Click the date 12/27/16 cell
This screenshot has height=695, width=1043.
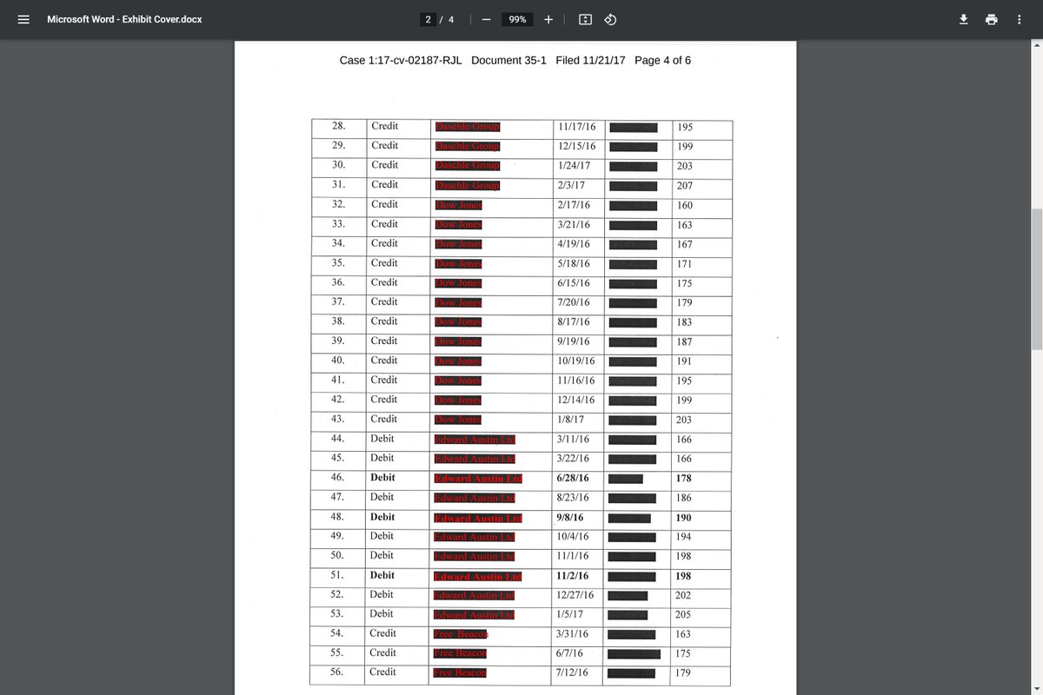coord(576,595)
